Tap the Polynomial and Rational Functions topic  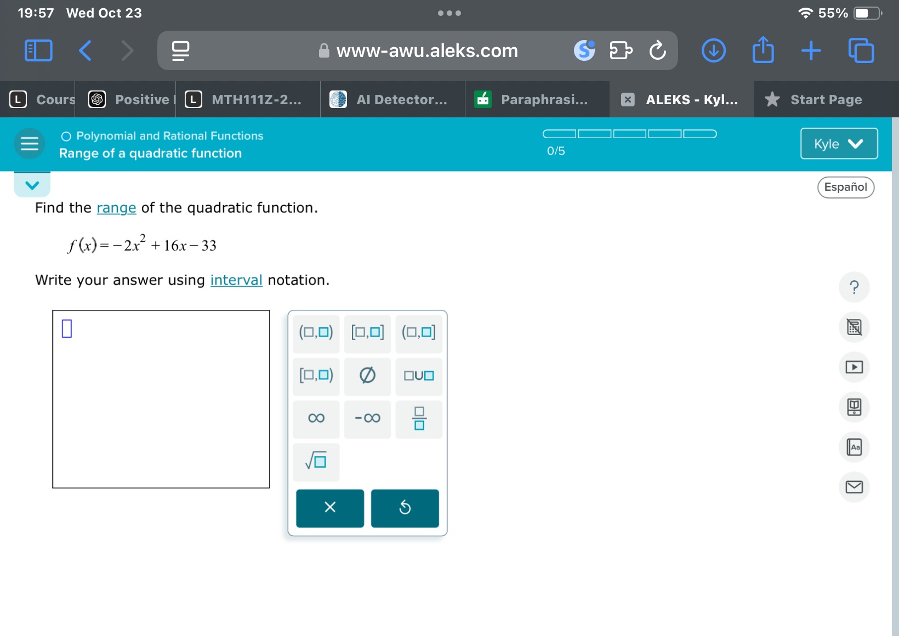click(169, 136)
